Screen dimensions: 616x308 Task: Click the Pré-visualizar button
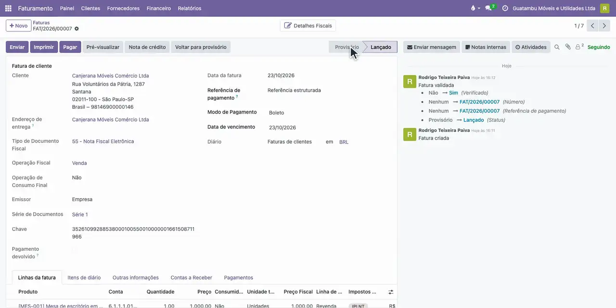click(103, 47)
